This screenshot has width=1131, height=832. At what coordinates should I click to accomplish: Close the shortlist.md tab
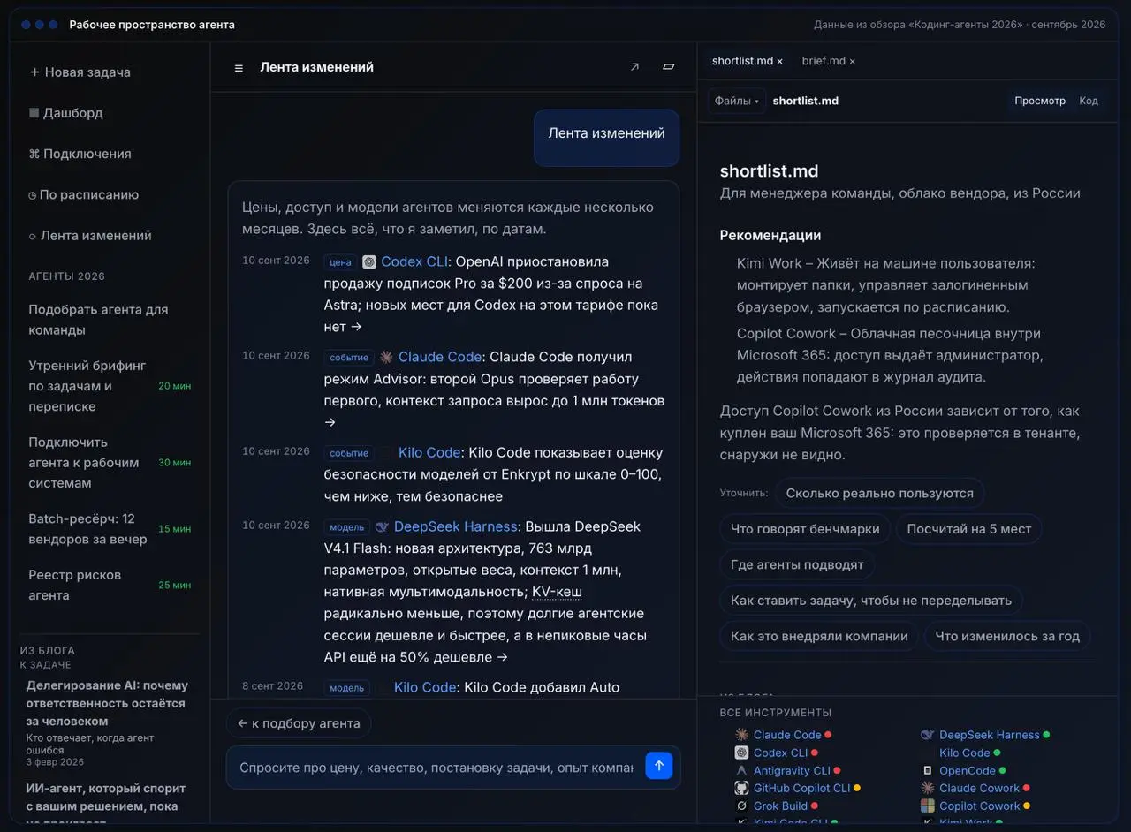(x=780, y=62)
